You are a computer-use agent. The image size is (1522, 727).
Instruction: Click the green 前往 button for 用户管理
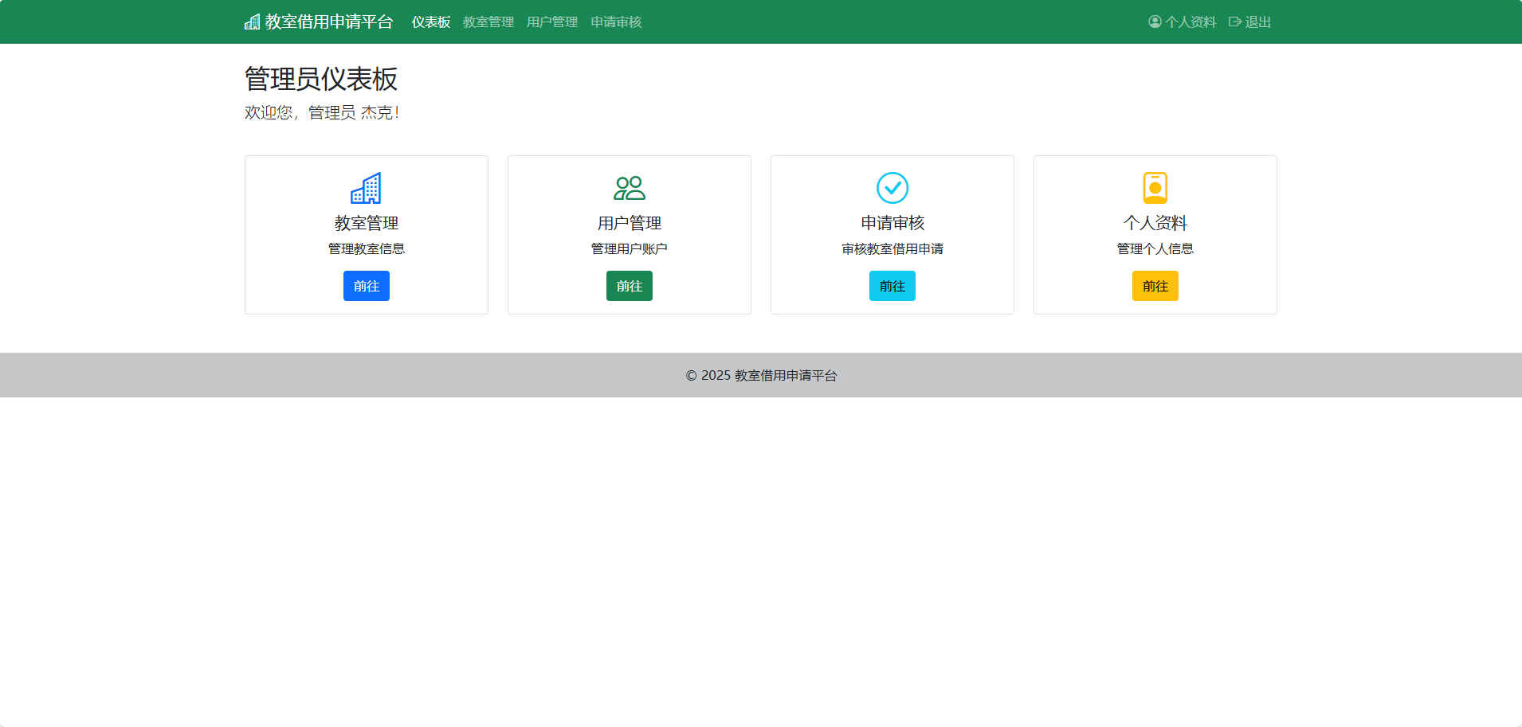pos(630,286)
